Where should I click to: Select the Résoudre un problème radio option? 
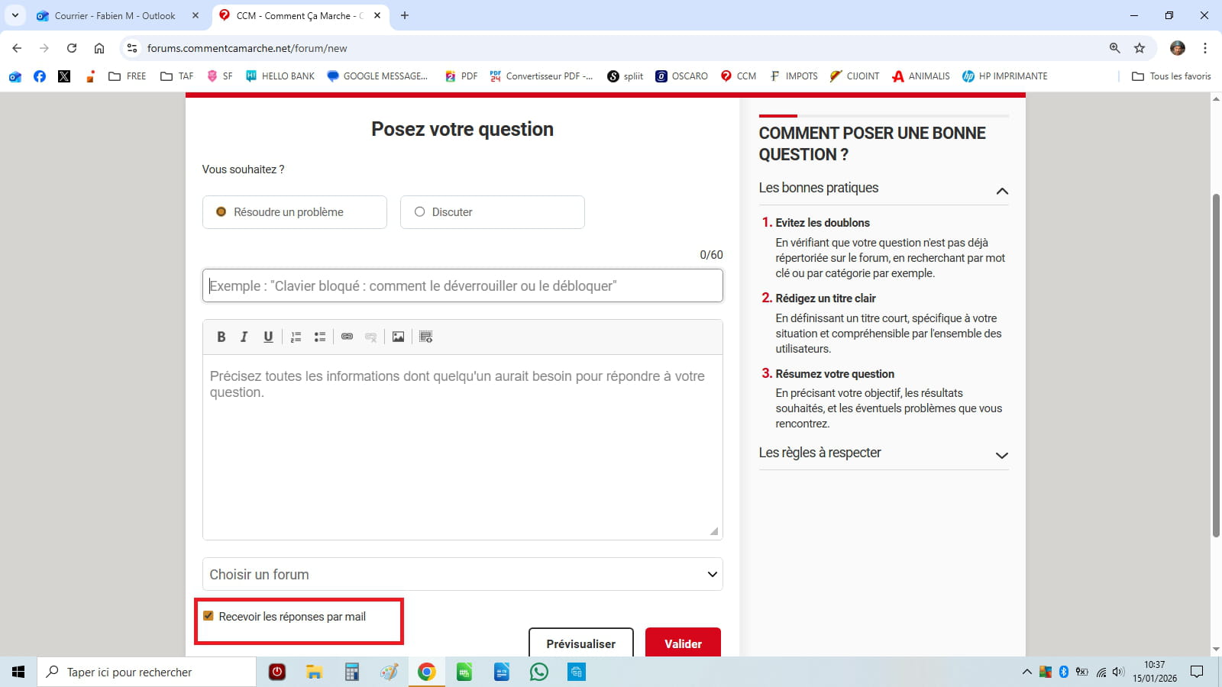[x=221, y=212]
